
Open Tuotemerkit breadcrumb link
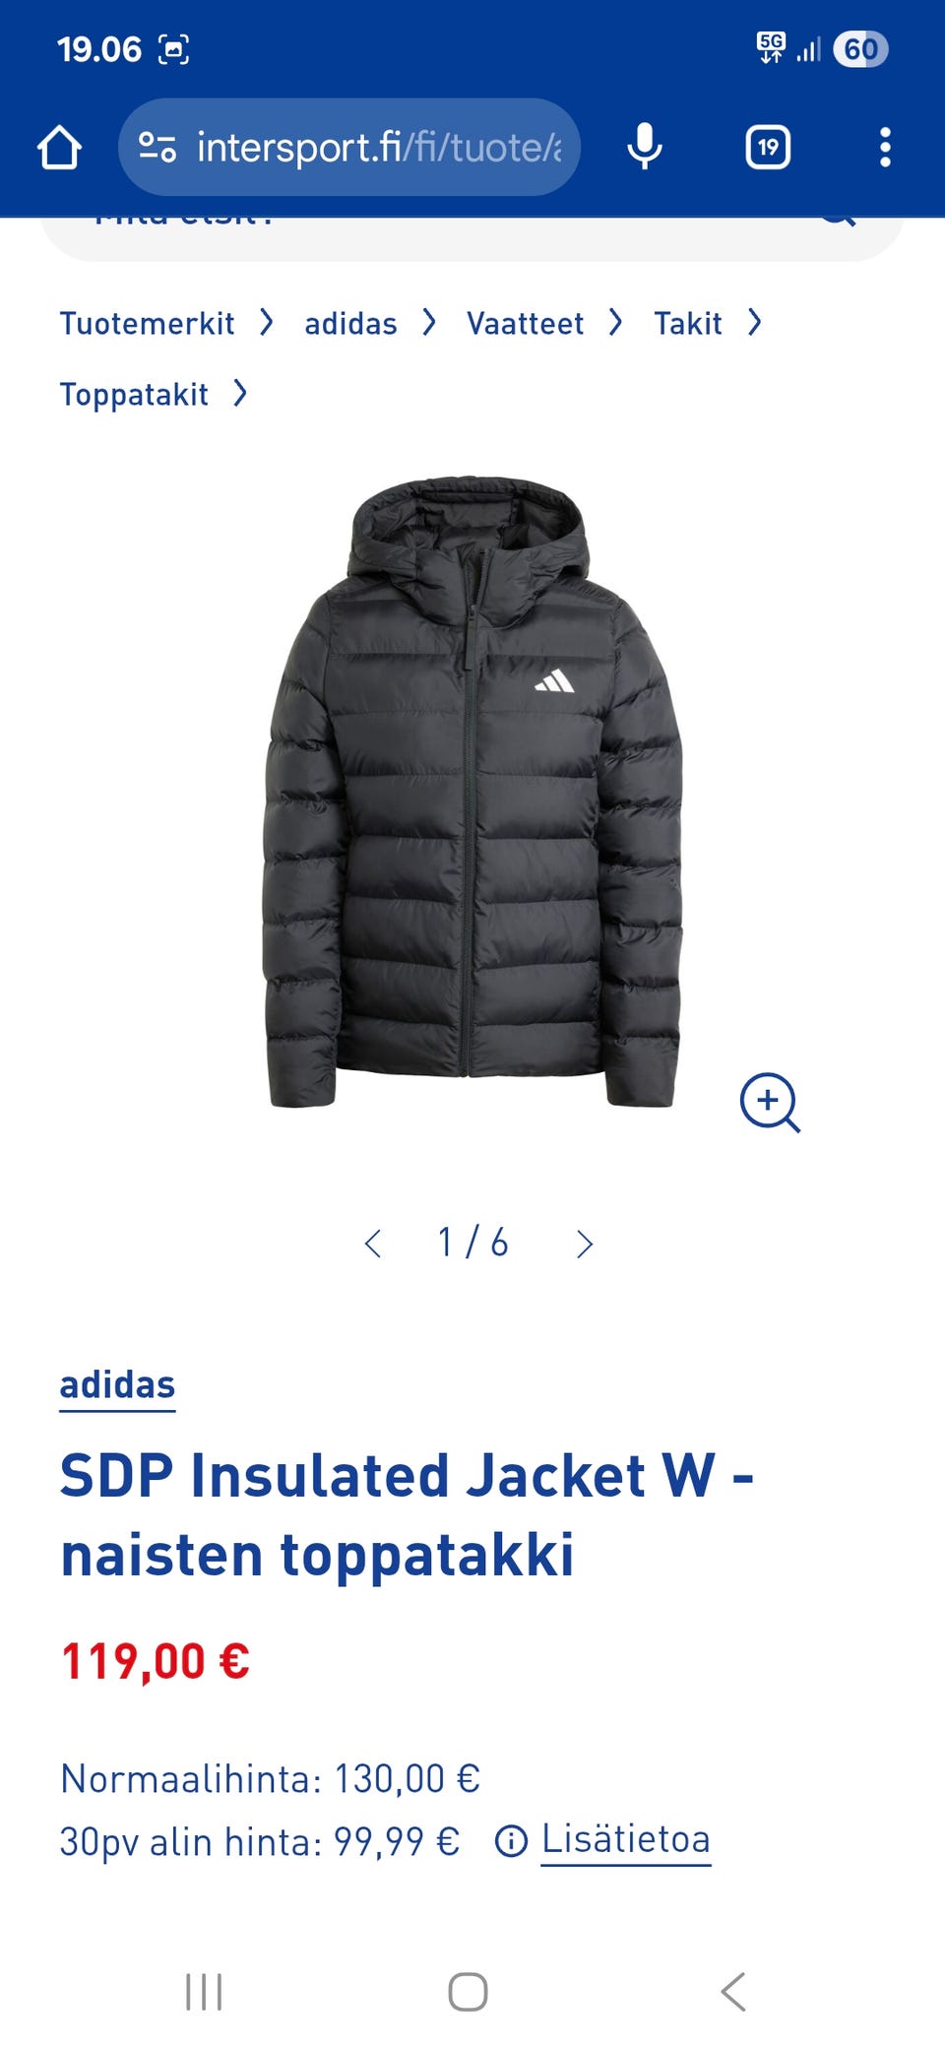click(x=147, y=323)
